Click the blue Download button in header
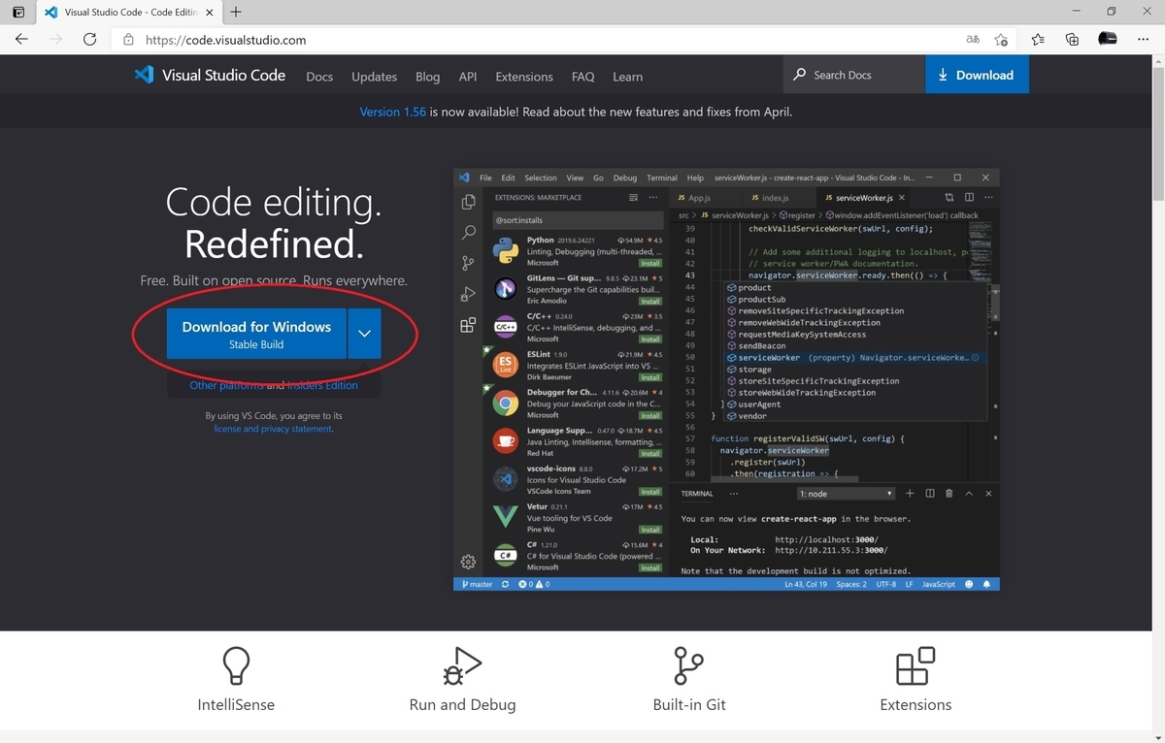Viewport: 1165px width, 743px height. click(977, 75)
